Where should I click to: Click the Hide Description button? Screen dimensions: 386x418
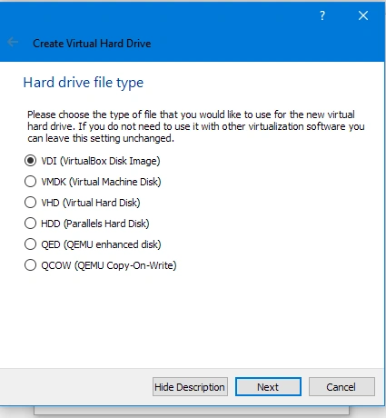(x=190, y=387)
